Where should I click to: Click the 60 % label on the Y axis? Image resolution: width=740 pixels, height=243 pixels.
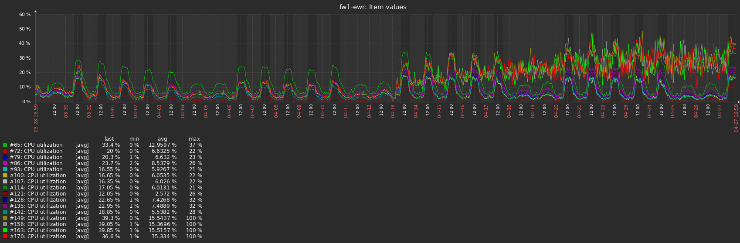(25, 14)
